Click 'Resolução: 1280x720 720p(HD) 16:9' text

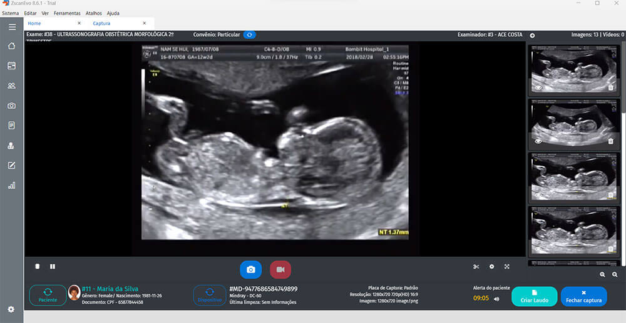tap(384, 295)
